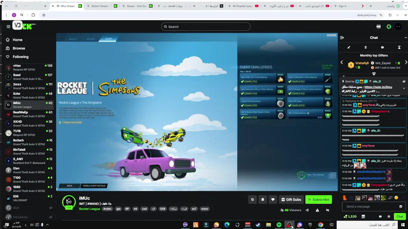The width and height of the screenshot is (408, 229).
Task: Open the emoji picker in message box
Action: [401, 206]
